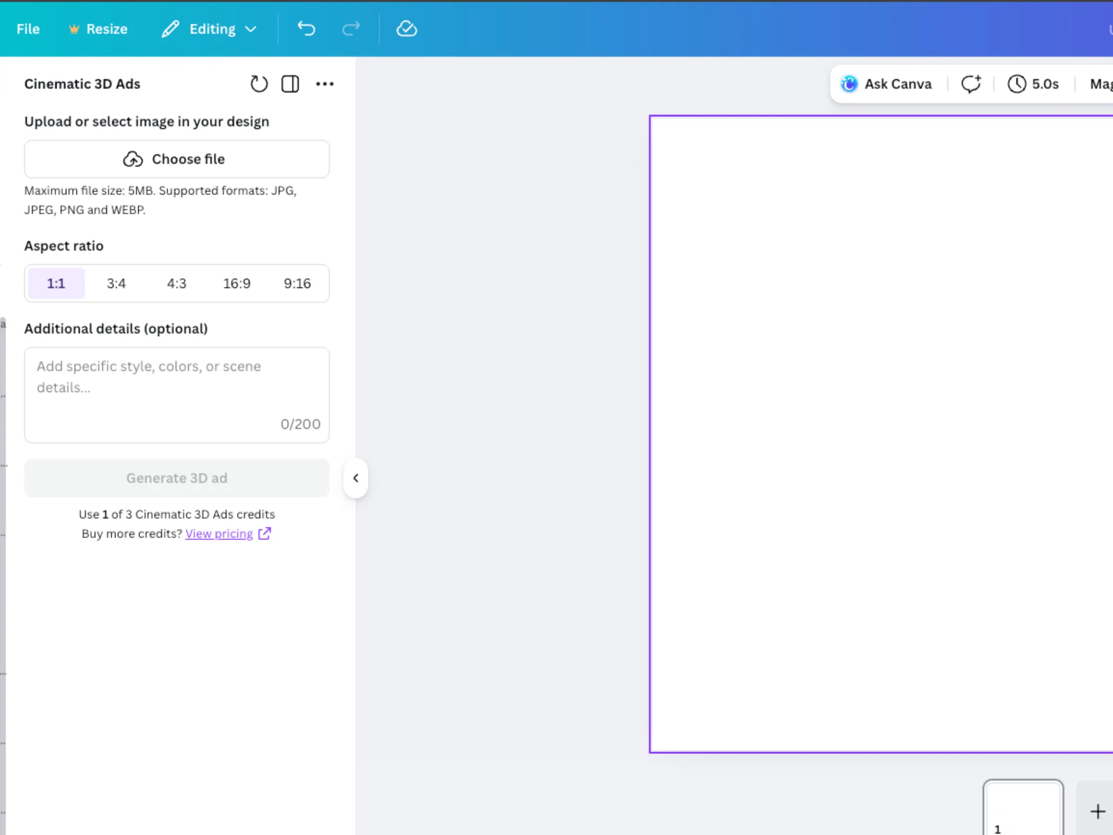Click the Cinematic 3D Ads title
The height and width of the screenshot is (835, 1113).
[83, 84]
